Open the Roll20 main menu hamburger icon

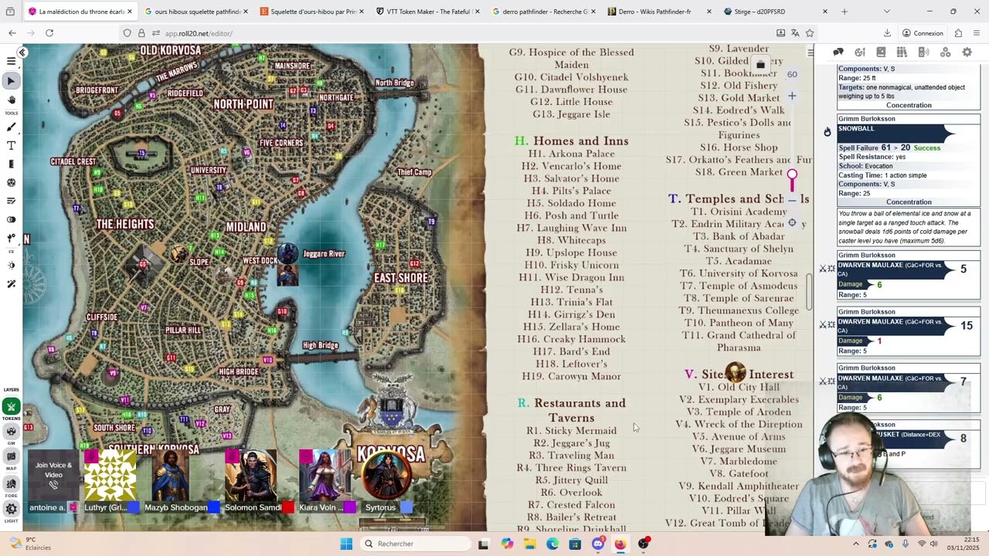(x=11, y=61)
